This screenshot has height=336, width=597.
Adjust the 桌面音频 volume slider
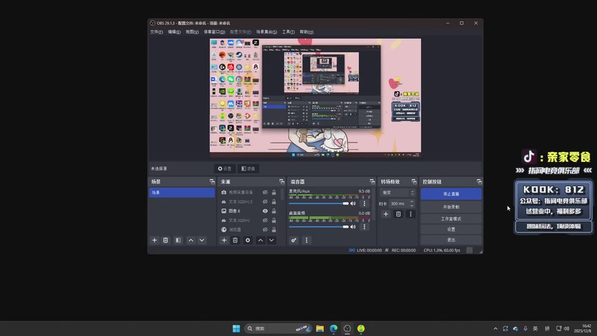[x=319, y=227]
